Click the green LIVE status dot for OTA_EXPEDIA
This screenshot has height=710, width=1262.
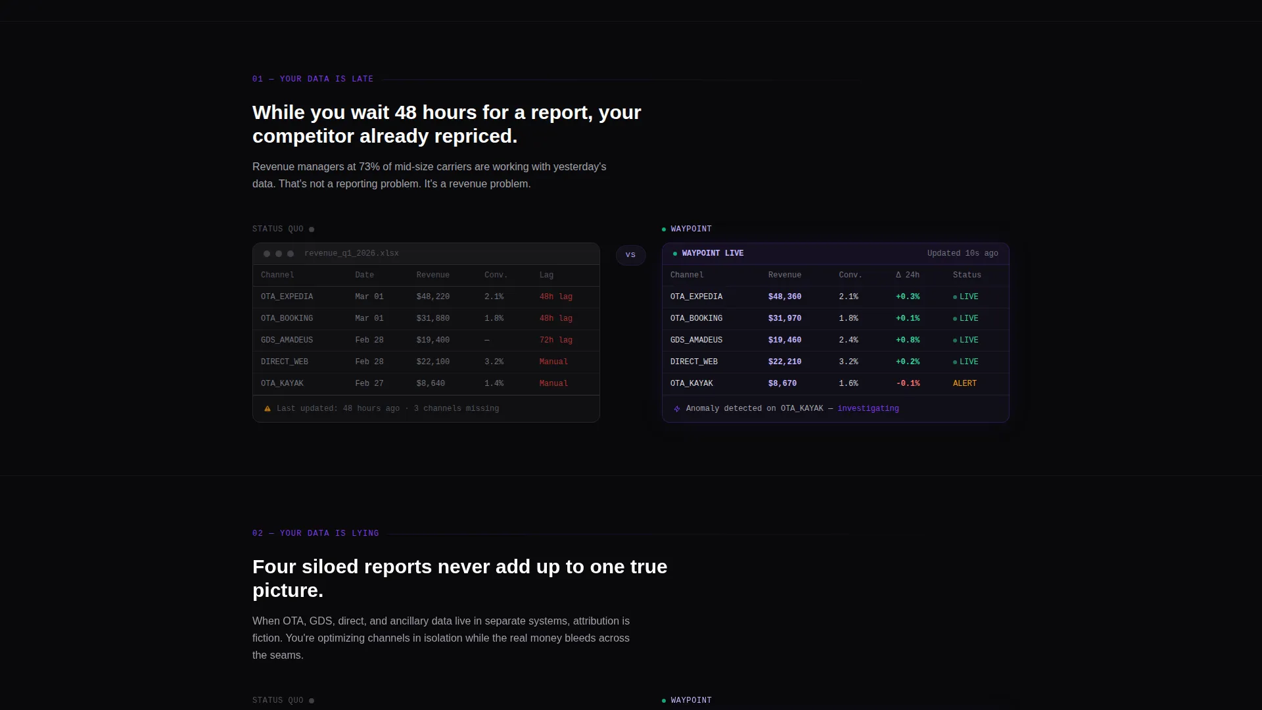[x=955, y=297]
